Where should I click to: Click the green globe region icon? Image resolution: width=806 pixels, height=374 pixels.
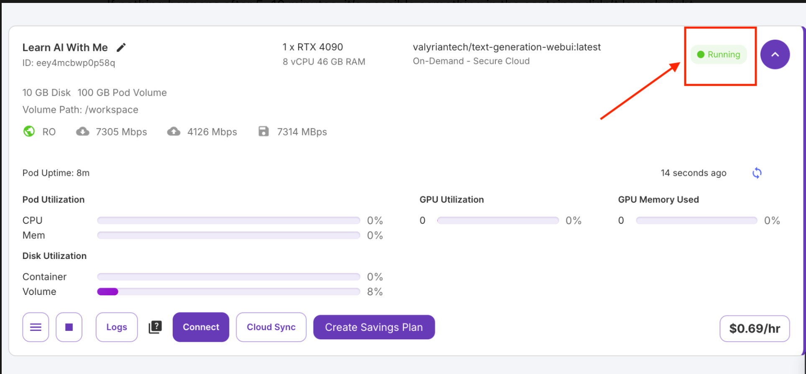point(29,131)
